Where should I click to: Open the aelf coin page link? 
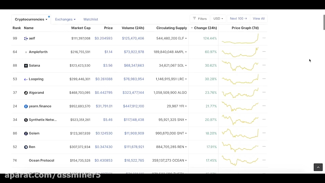(x=32, y=38)
